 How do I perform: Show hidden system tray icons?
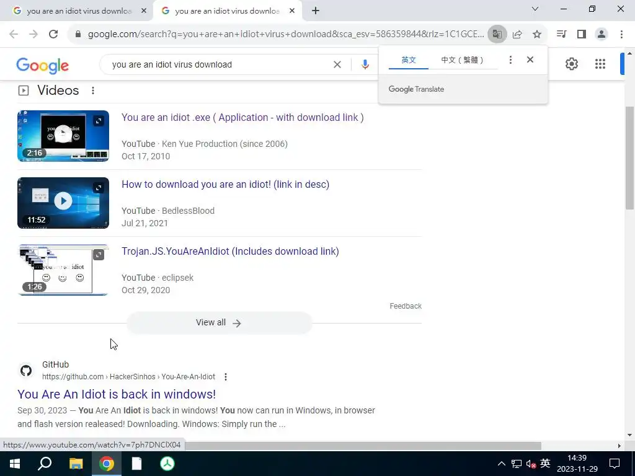pyautogui.click(x=501, y=464)
